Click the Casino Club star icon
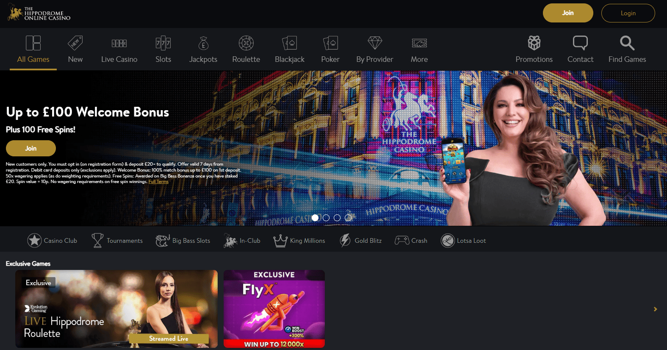The image size is (667, 350). click(34, 240)
